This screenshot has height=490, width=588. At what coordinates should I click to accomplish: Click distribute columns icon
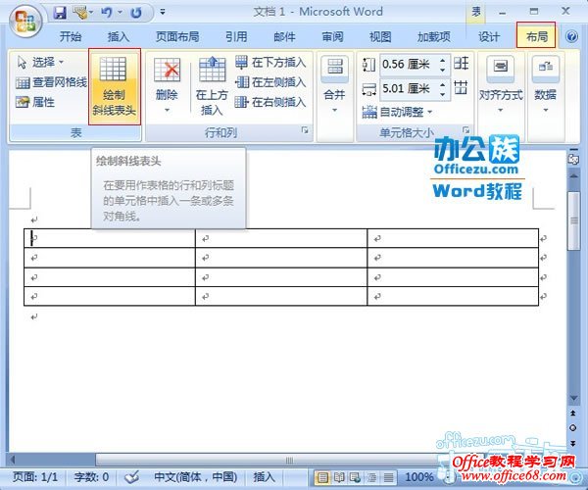(x=461, y=88)
